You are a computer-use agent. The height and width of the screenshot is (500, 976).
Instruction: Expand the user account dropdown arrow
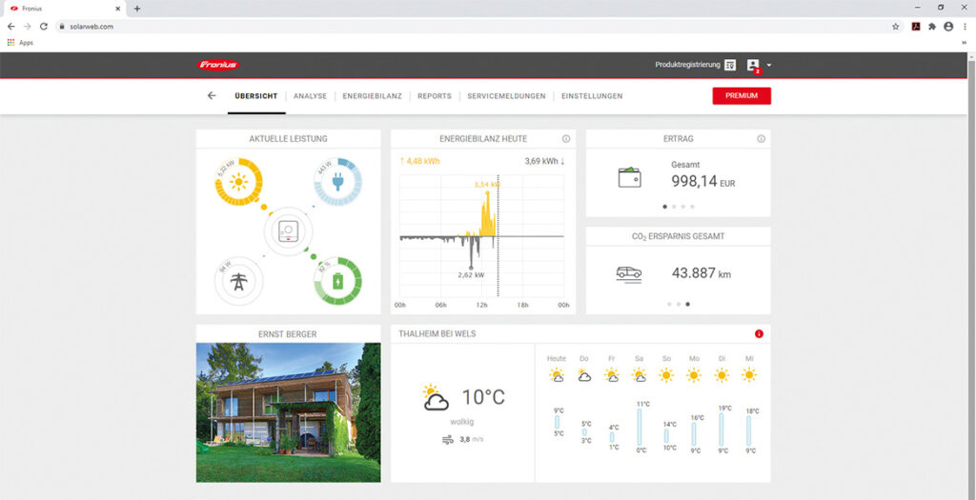click(769, 66)
